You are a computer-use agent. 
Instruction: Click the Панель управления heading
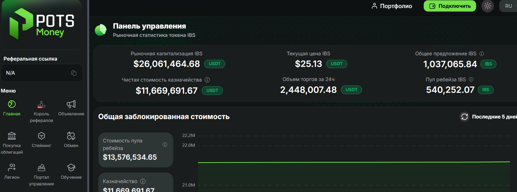point(149,26)
